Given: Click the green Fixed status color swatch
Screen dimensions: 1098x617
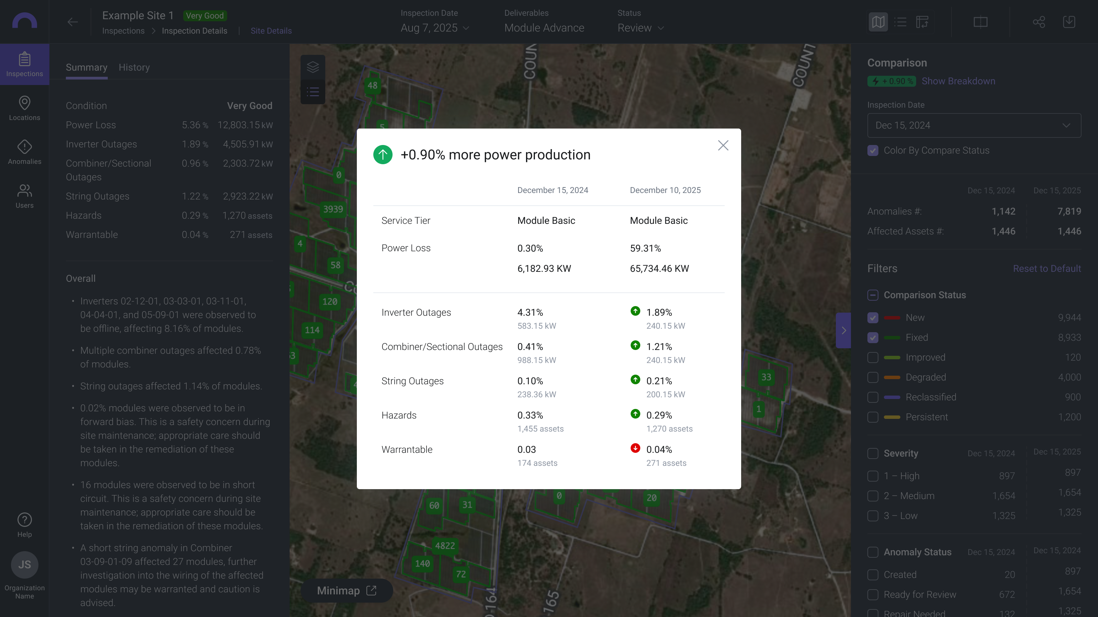Looking at the screenshot, I should coord(892,338).
